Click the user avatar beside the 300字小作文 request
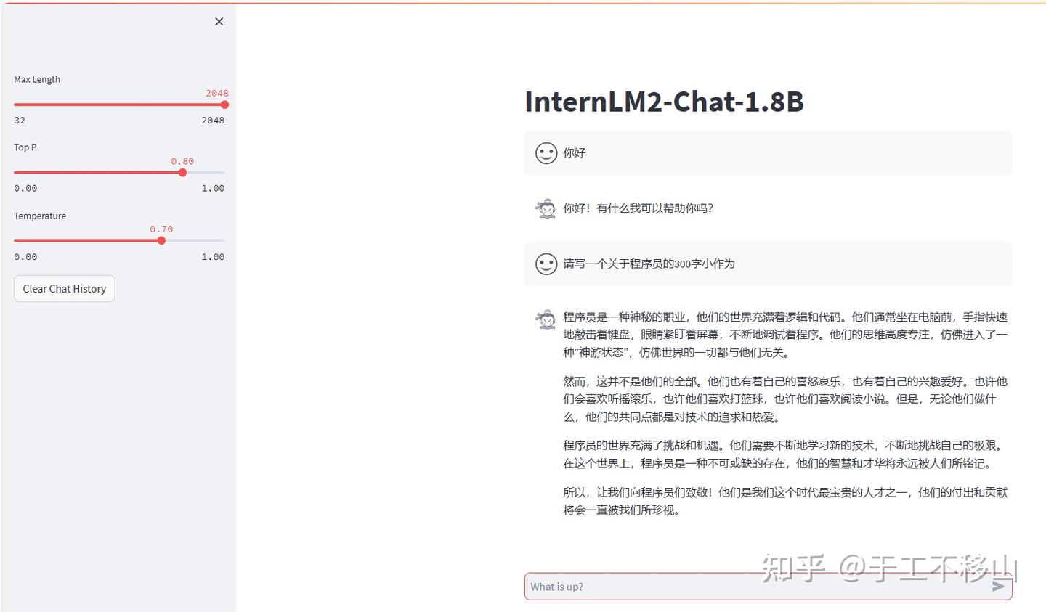 tap(546, 264)
